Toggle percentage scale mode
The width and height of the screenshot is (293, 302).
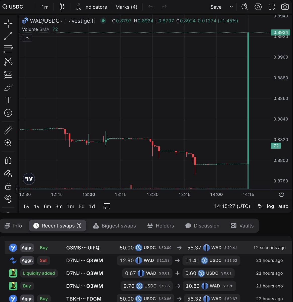coord(260,206)
